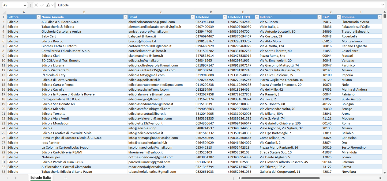Switch to the Edicole Italia sheet tab

(40, 178)
